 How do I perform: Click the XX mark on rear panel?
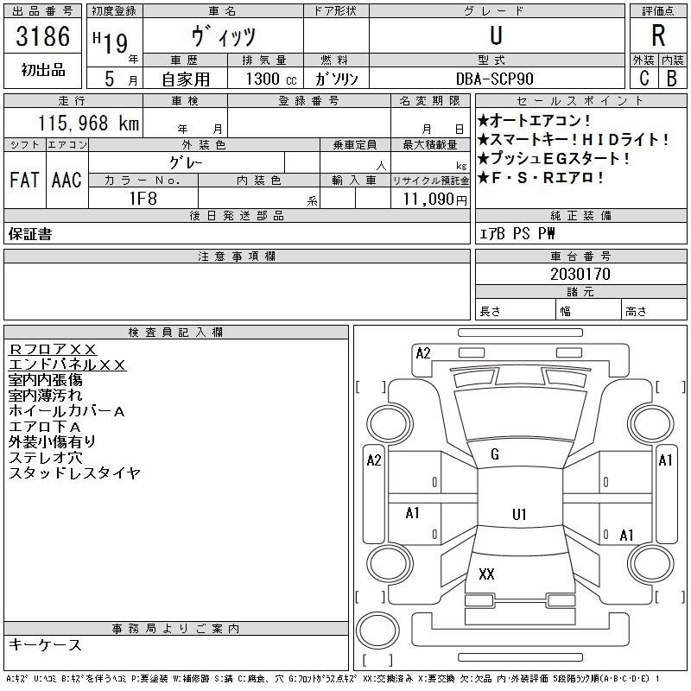[486, 574]
